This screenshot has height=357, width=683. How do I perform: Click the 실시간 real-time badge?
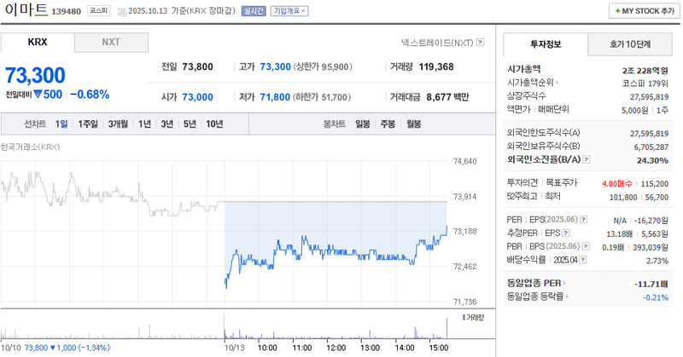pyautogui.click(x=254, y=11)
